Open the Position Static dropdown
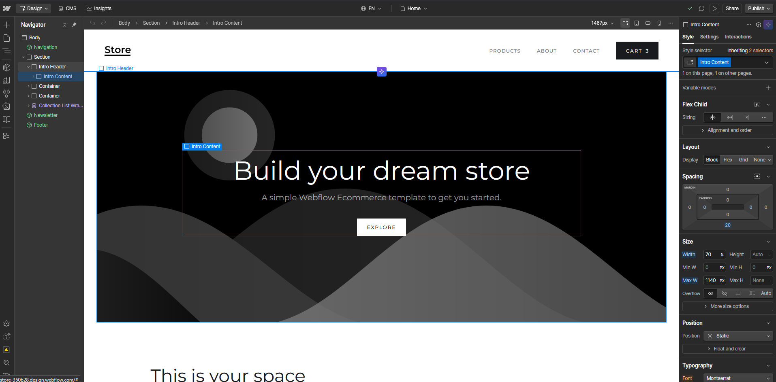Image resolution: width=776 pixels, height=382 pixels. point(738,336)
